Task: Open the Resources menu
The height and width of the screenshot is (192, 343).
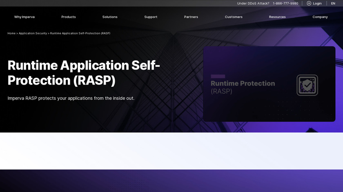Action: [x=277, y=17]
